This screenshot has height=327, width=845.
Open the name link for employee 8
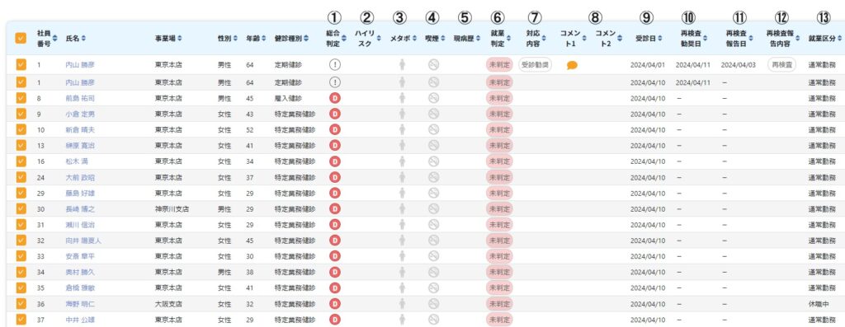click(80, 98)
